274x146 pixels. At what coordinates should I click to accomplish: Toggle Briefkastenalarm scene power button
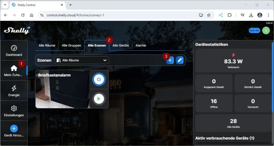coord(99,79)
